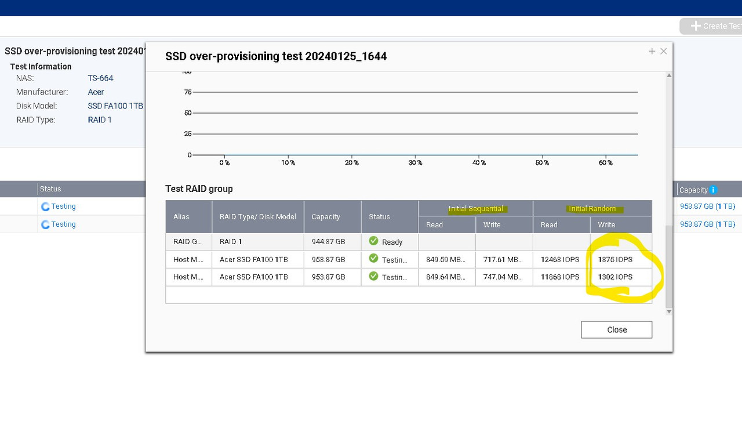Image resolution: width=742 pixels, height=428 pixels.
Task: Click green check icon in 1302 IOPS row
Action: [373, 276]
